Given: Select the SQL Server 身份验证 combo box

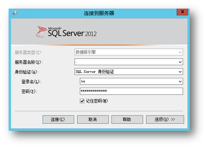Looking at the screenshot, I should coord(129,72).
